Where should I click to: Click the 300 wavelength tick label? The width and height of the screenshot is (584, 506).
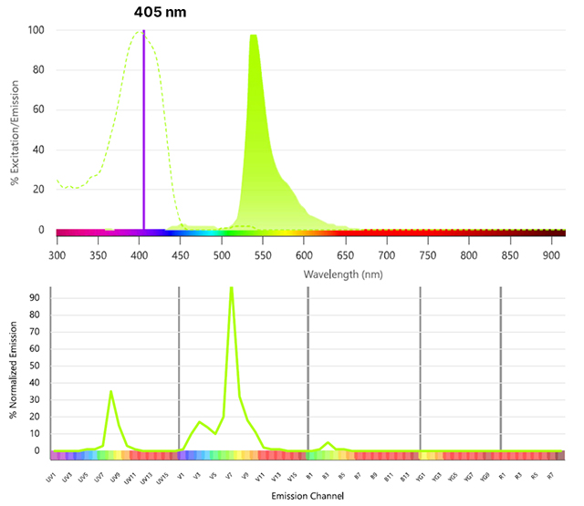(57, 255)
